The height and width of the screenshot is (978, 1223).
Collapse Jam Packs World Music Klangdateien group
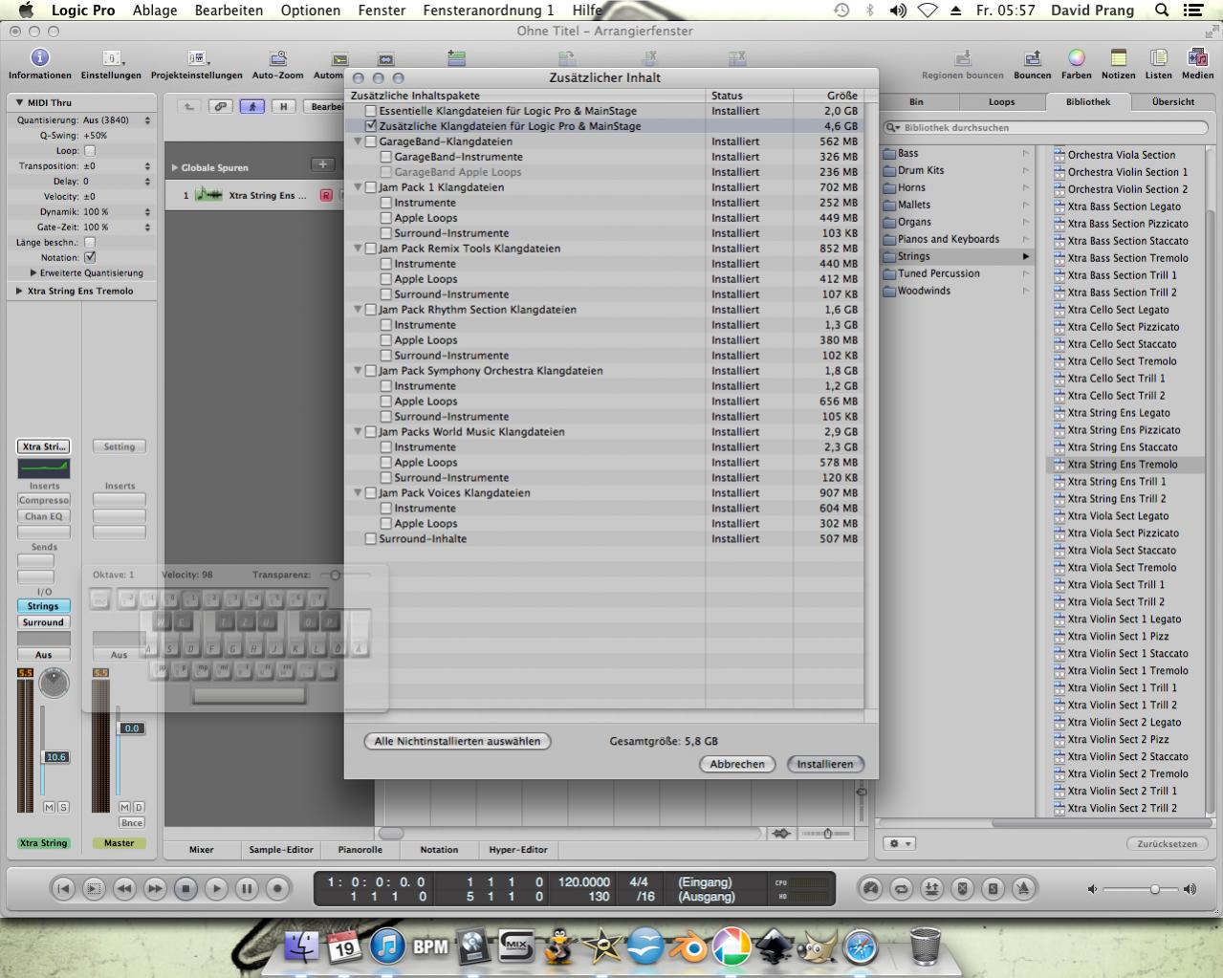[358, 432]
